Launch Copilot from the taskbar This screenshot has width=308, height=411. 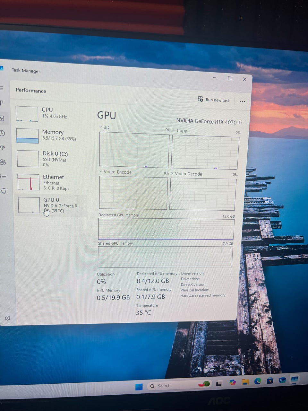(232, 382)
